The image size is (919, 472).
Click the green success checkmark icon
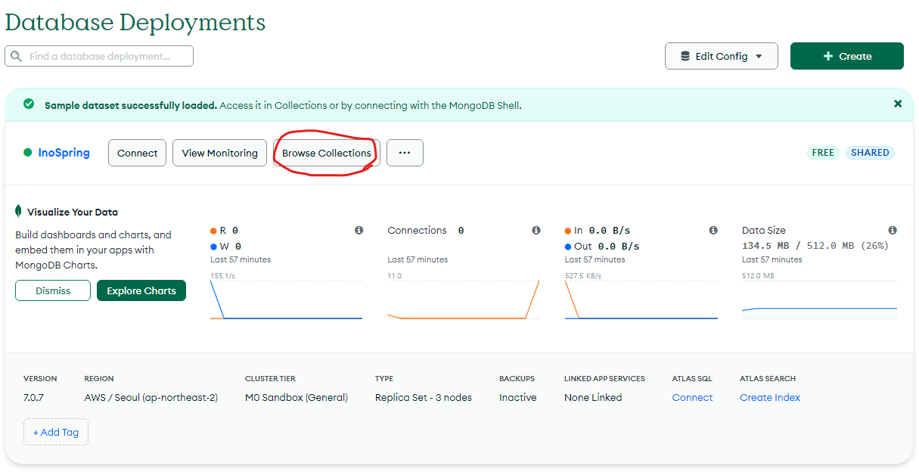(29, 104)
